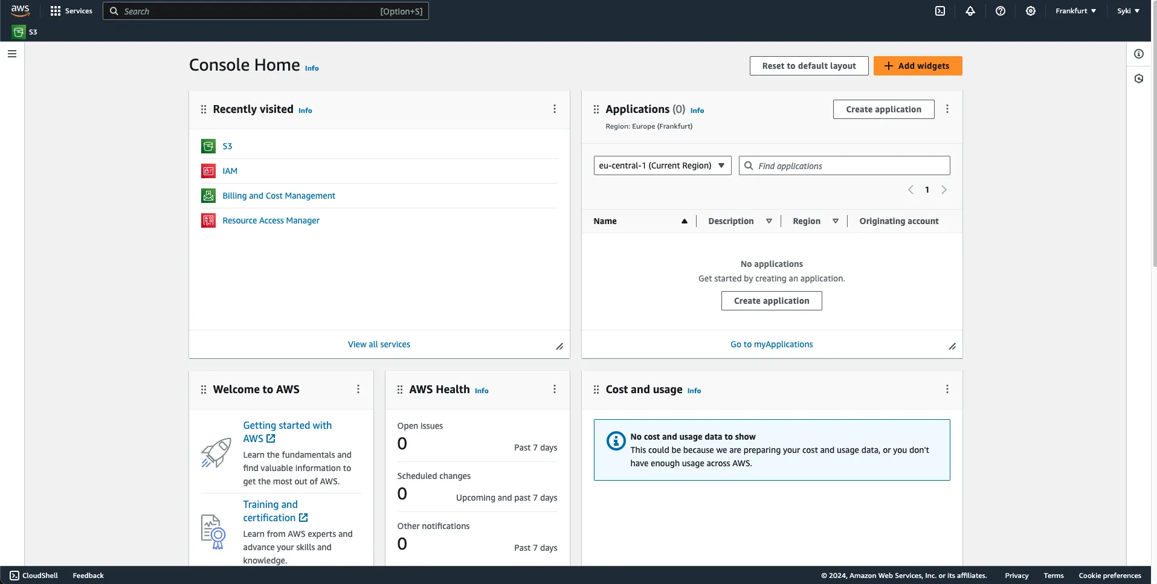Grab the Cost and usage widget drag handle
The width and height of the screenshot is (1157, 584).
(x=596, y=390)
